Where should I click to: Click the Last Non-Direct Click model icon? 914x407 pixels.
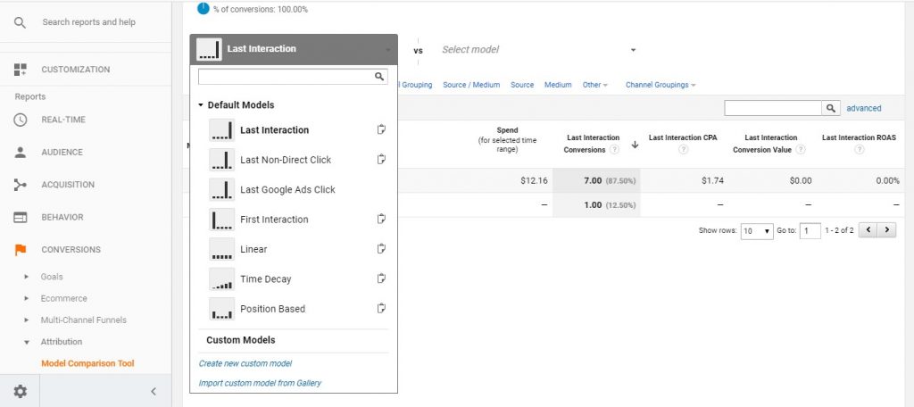pos(221,160)
